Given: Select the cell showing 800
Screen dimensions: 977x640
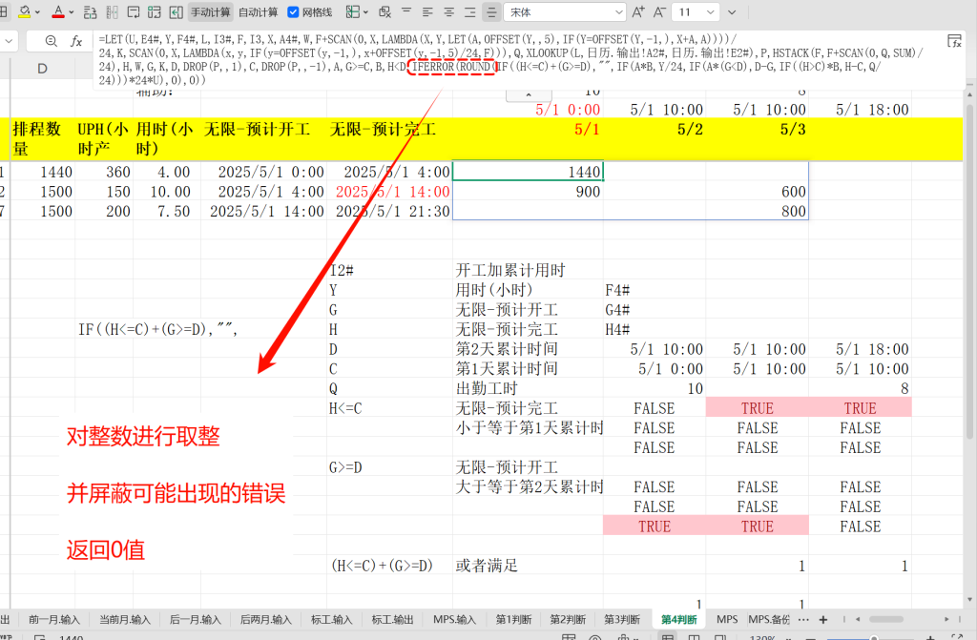Looking at the screenshot, I should [757, 211].
